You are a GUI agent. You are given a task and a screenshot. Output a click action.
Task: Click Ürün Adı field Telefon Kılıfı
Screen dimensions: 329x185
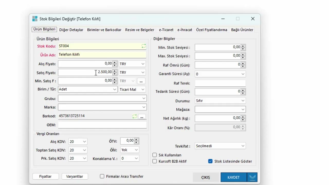tap(102, 54)
